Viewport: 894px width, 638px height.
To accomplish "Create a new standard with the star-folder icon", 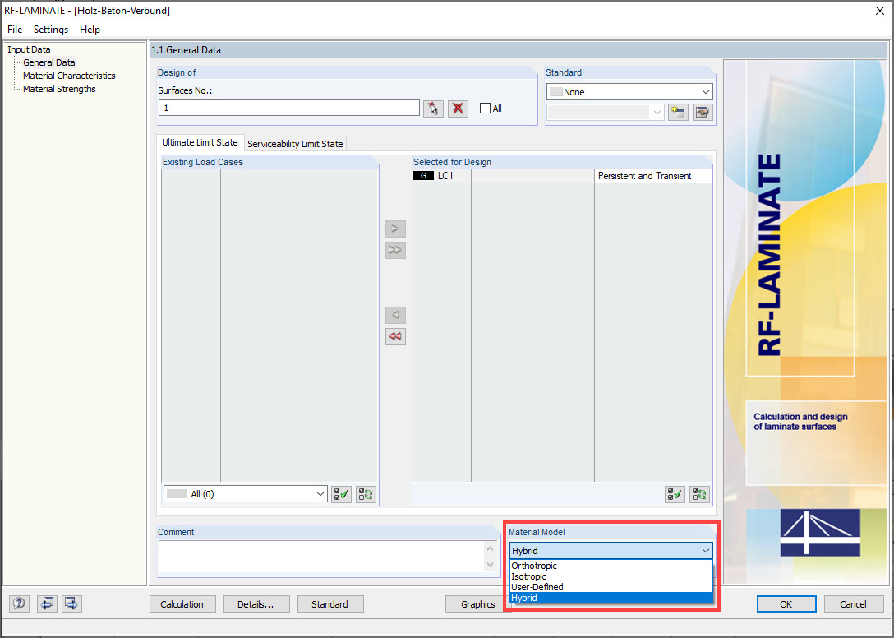I will (678, 112).
